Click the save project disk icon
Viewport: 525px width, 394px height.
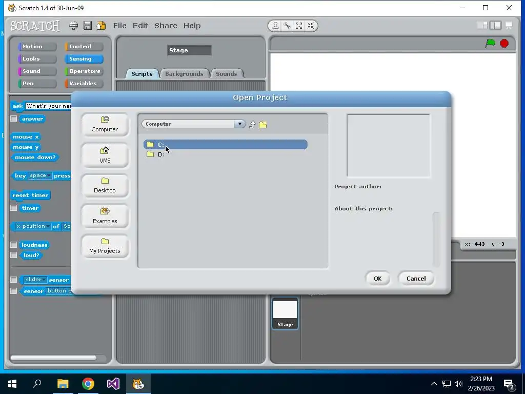[87, 26]
